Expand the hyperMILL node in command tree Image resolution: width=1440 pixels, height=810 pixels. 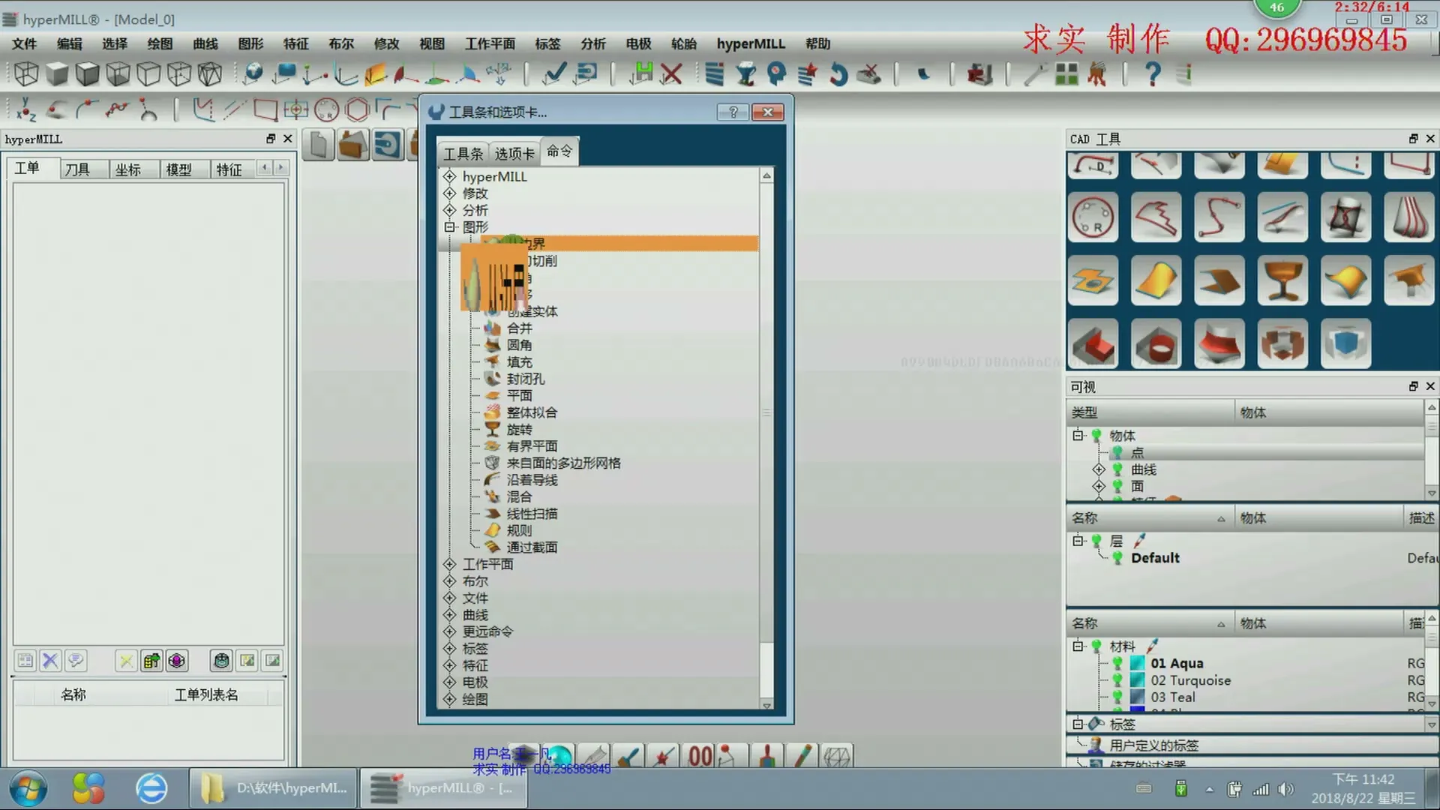click(450, 177)
